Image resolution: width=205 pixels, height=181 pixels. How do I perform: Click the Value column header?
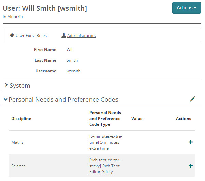click(x=137, y=119)
